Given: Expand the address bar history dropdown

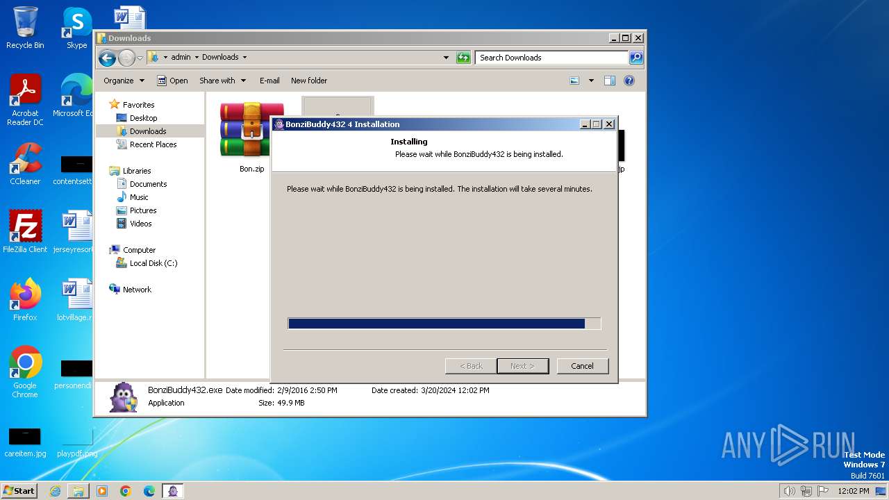Looking at the screenshot, I should 446,58.
